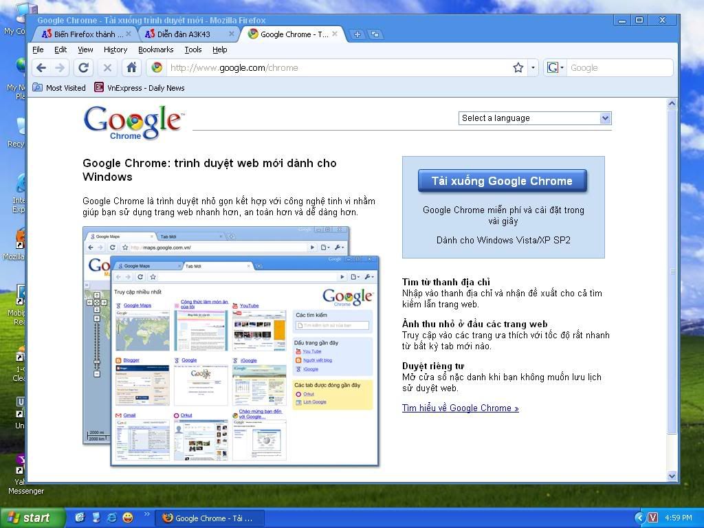
Task: Go to the Home page icon
Action: tap(131, 68)
